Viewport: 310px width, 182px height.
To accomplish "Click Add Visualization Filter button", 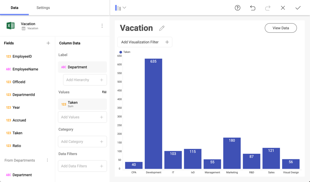I will (x=145, y=42).
